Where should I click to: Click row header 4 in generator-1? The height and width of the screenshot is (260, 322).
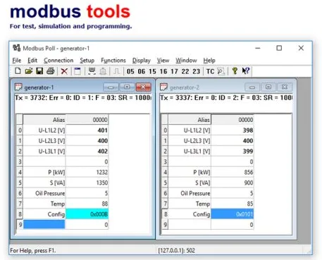coord(20,172)
